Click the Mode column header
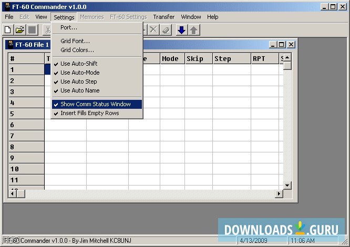Image resolution: width=350 pixels, height=247 pixels. (172, 59)
